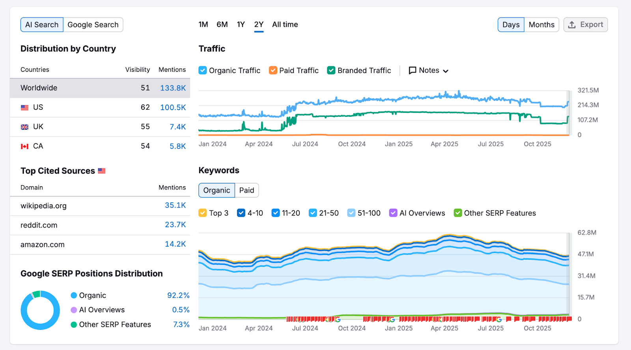Click the Google icon near Oct 2024 marker
Viewport: 631px width, 350px height.
[x=338, y=319]
